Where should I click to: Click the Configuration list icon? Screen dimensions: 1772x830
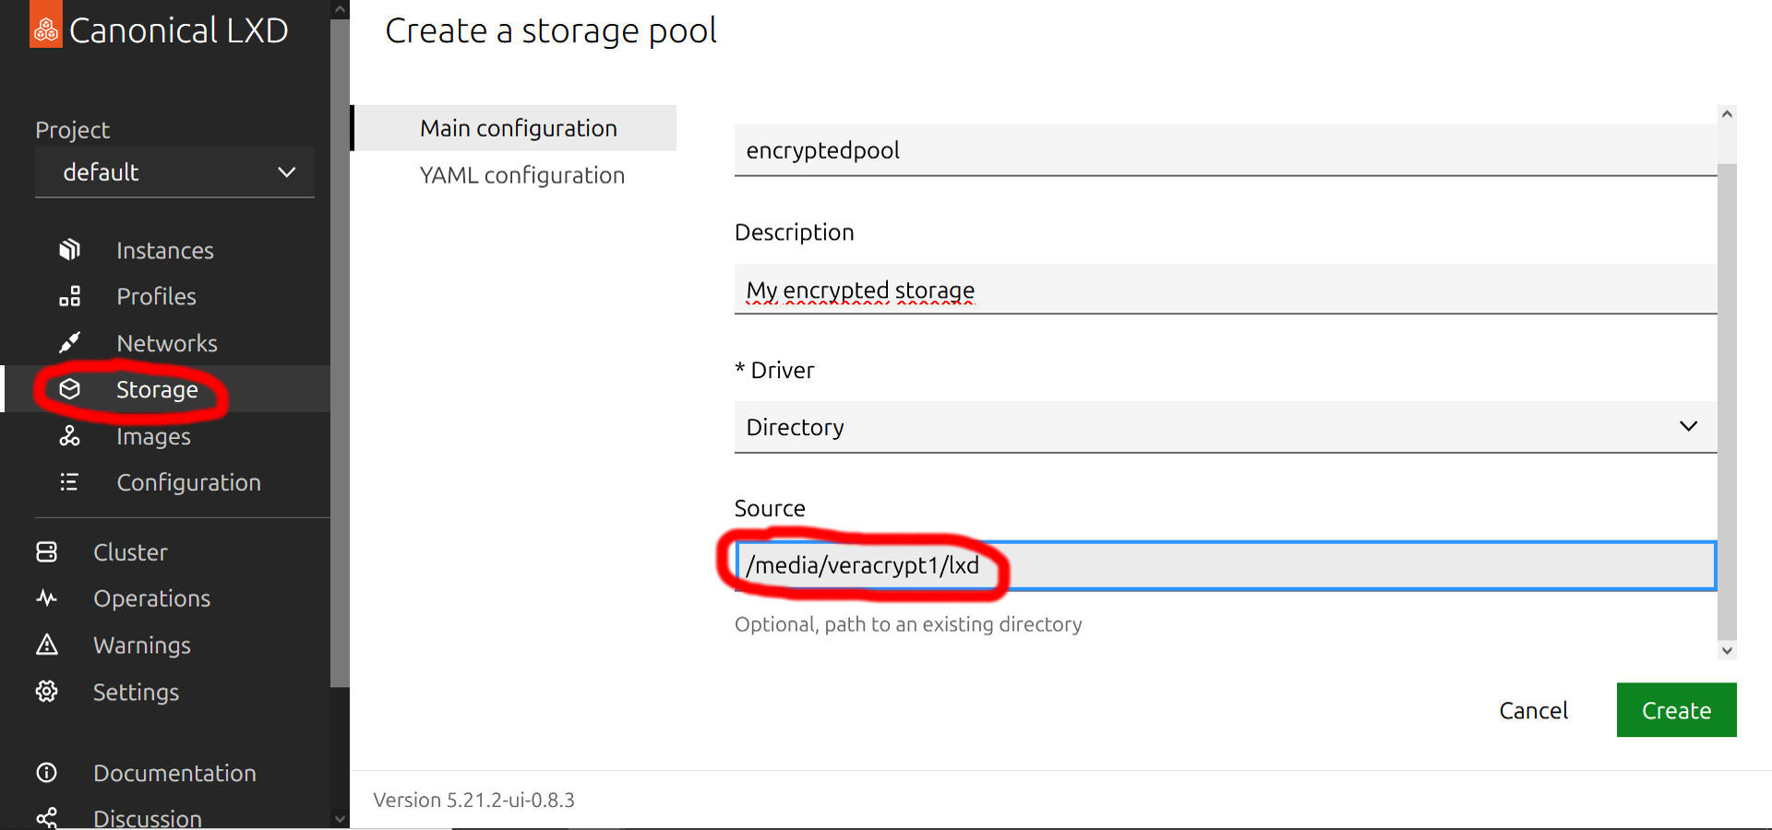click(69, 482)
